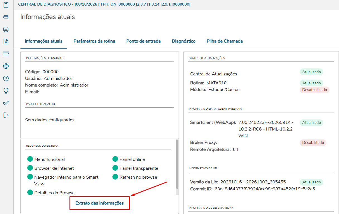This screenshot has width=339, height=214.
Task: Click the Navegador interno para o Smart View label
Action: tap(66, 180)
